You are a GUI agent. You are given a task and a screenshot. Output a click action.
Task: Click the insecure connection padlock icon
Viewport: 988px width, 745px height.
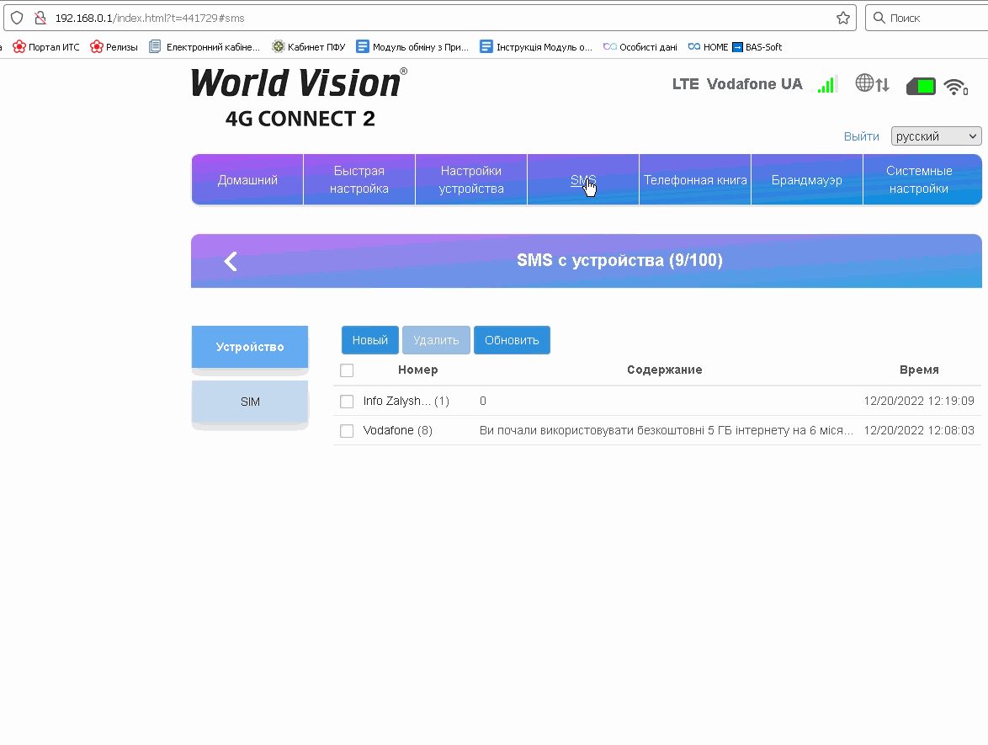pos(40,18)
